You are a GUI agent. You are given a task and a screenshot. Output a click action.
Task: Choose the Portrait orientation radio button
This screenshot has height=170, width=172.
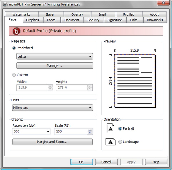[x=120, y=128]
